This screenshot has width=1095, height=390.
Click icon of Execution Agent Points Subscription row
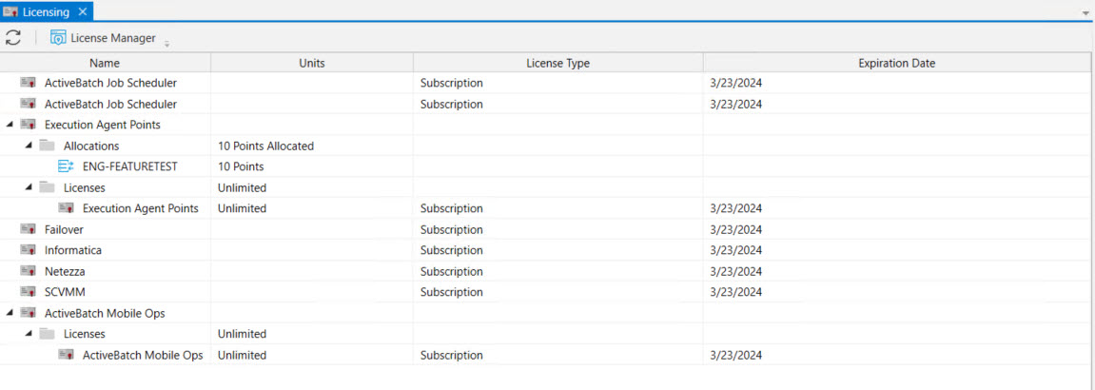click(66, 208)
